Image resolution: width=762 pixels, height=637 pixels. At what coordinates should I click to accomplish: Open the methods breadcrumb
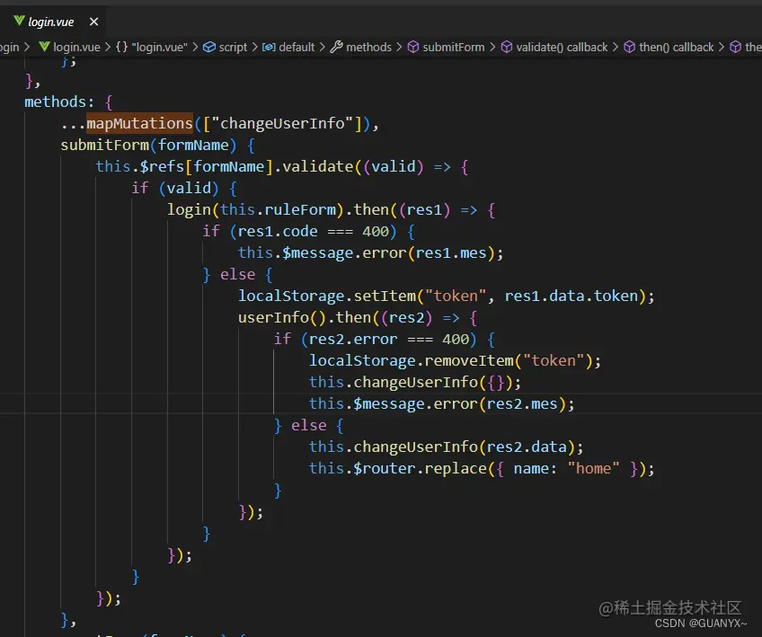(x=368, y=47)
